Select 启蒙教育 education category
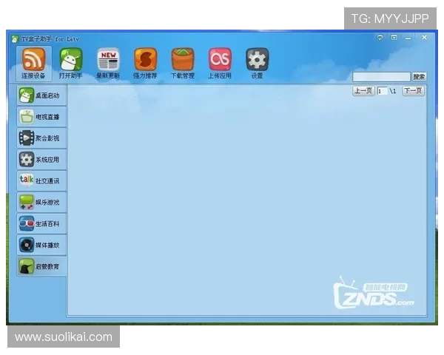This screenshot has width=444, height=355. [41, 266]
